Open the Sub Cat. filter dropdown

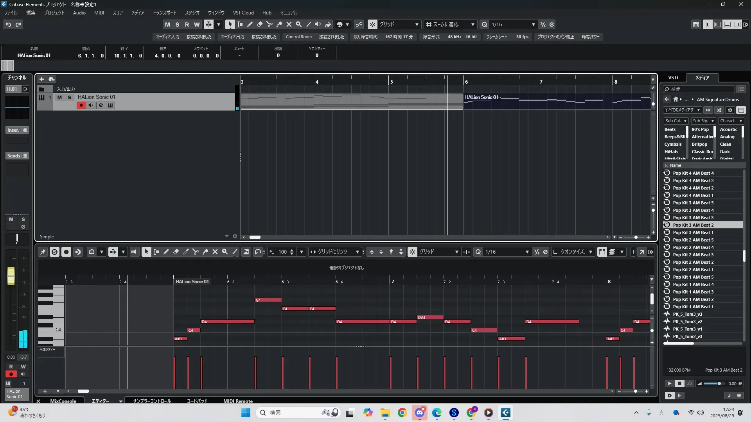click(x=676, y=121)
